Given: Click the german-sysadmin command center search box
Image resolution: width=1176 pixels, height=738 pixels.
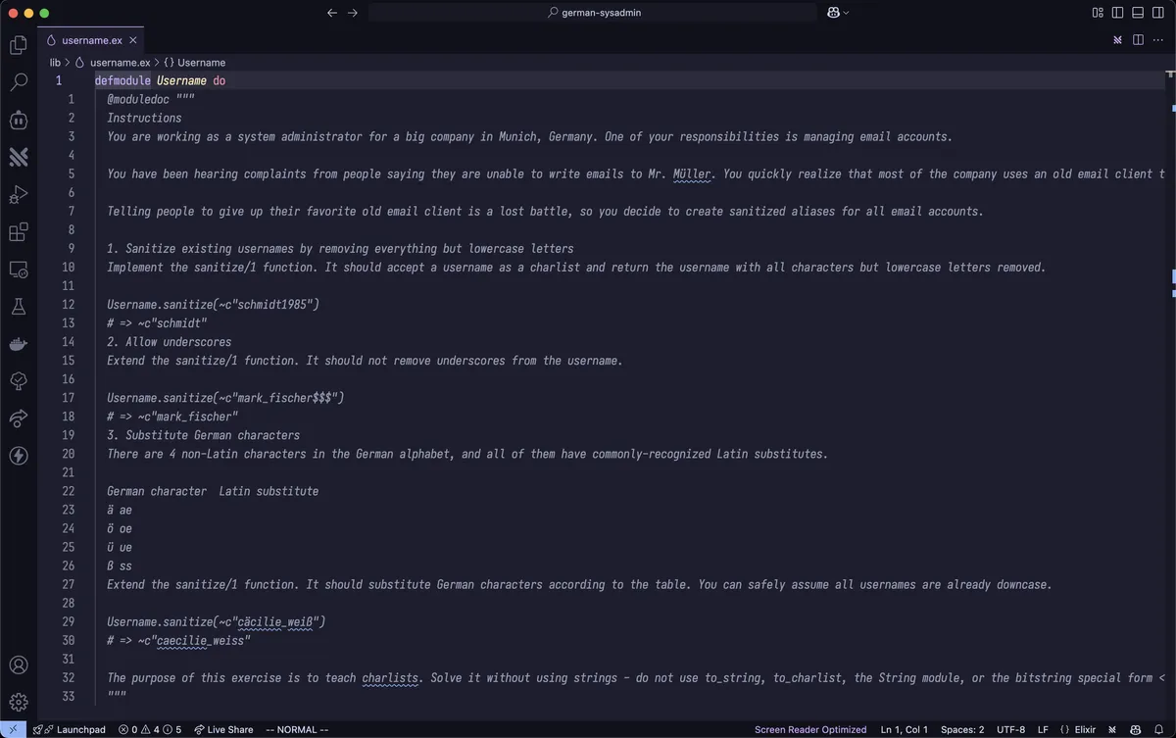Looking at the screenshot, I should coord(593,13).
